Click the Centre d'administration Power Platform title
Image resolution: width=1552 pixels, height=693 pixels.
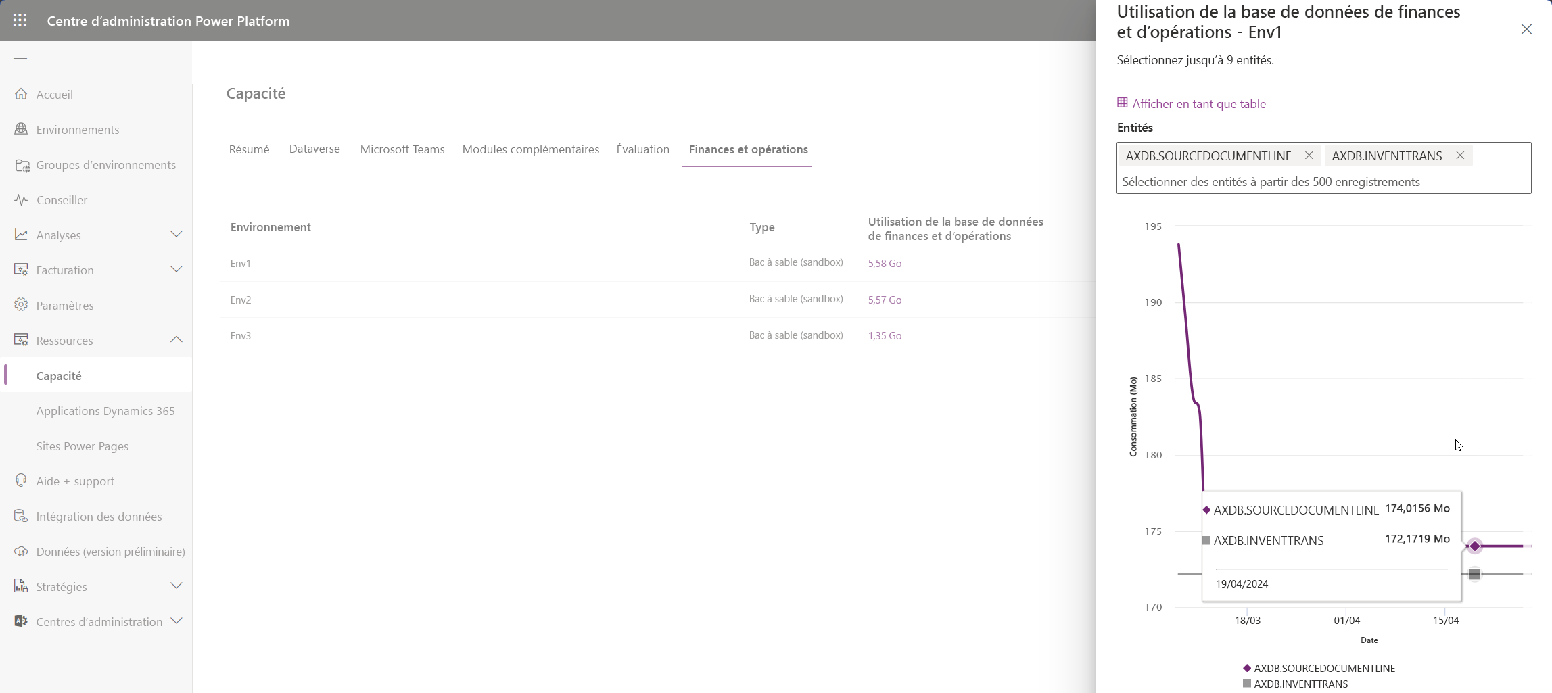(x=168, y=20)
